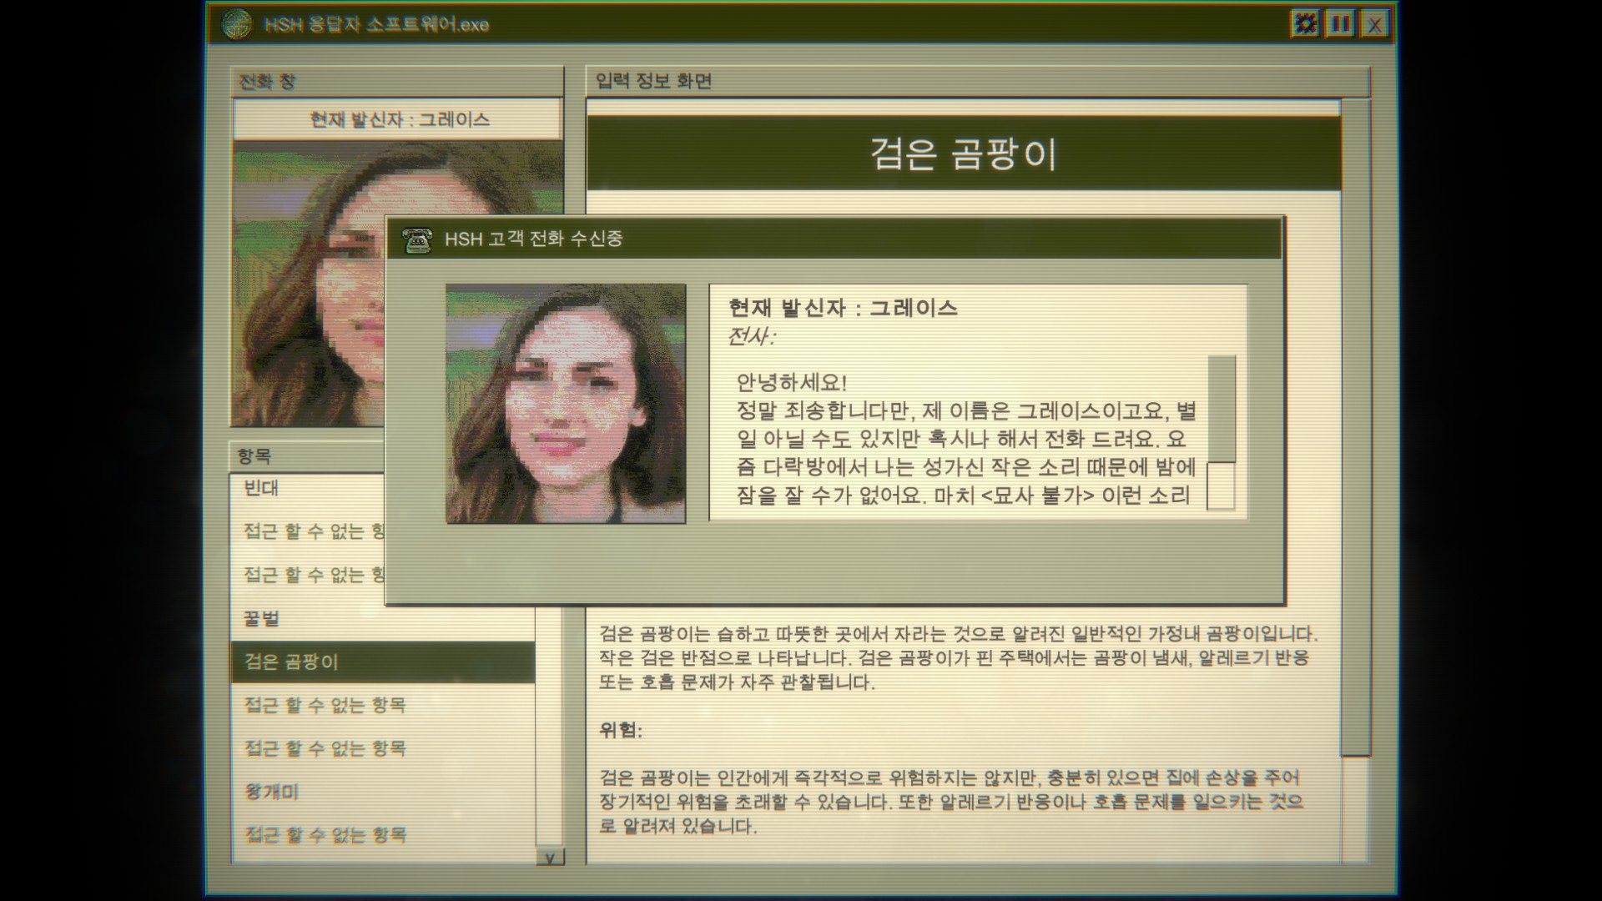Select the 빈대 entry in the list

click(262, 488)
